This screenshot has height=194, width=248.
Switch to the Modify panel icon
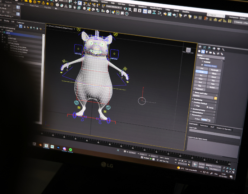(x=205, y=47)
